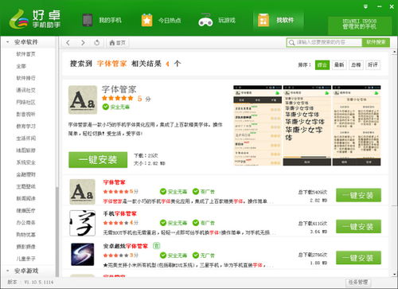The height and width of the screenshot is (289, 398).
Task: Install 字体管家 from the list row
Action: [x=358, y=195]
